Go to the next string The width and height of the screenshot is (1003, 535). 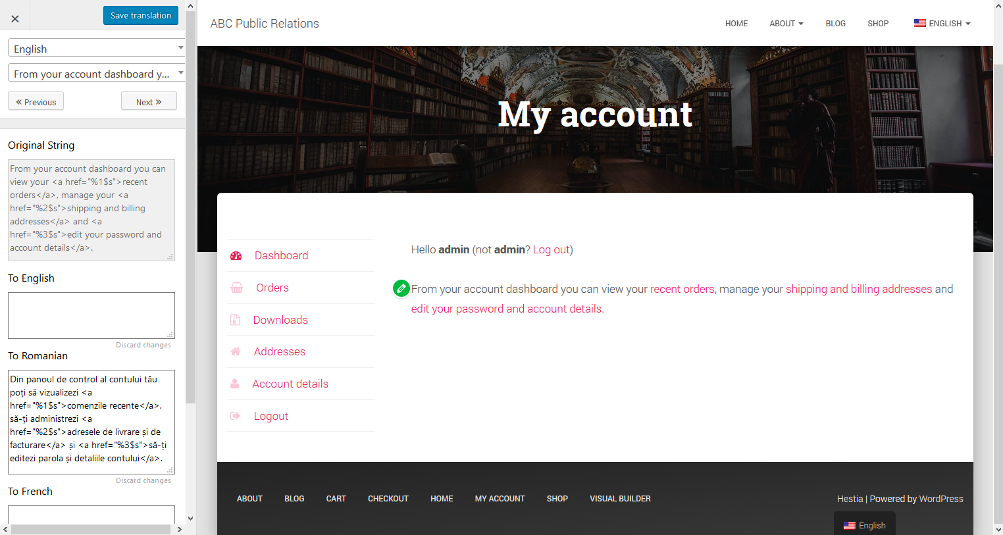tap(149, 101)
